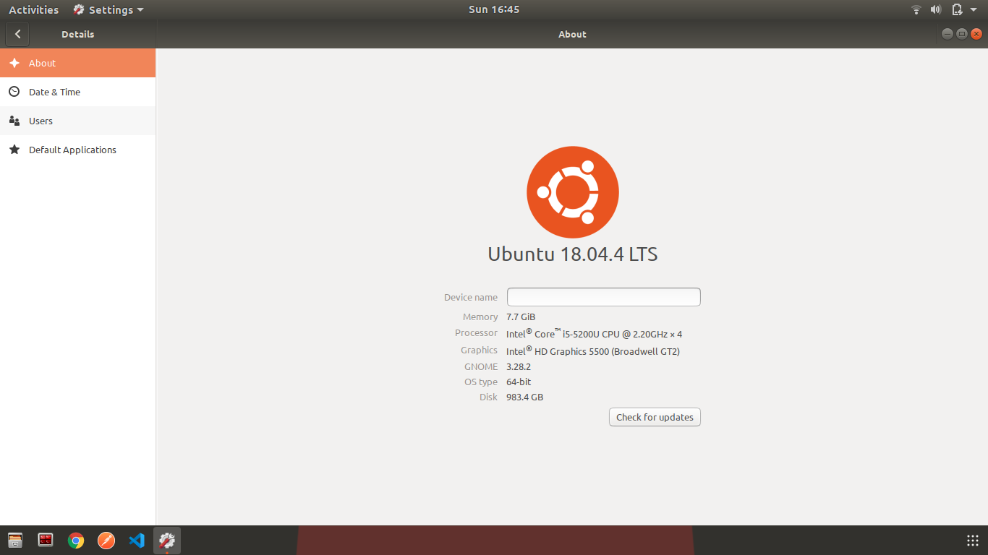The width and height of the screenshot is (988, 555).
Task: Click the file archive icon in the dock
Action: [x=14, y=540]
